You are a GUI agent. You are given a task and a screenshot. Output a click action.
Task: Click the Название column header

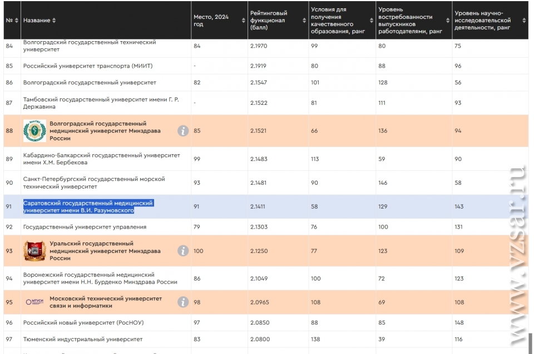click(x=37, y=21)
